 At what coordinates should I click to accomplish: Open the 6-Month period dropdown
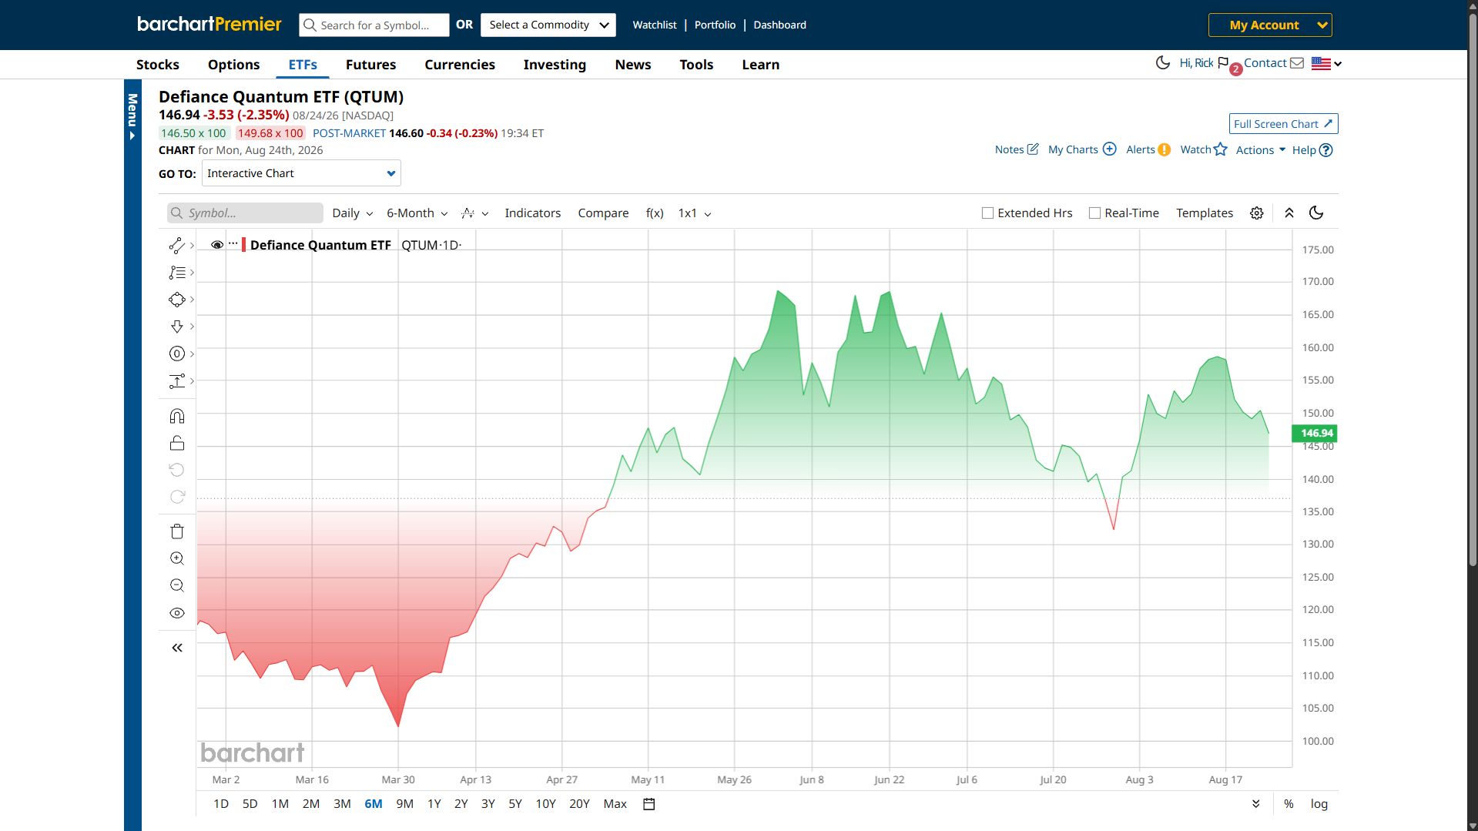pyautogui.click(x=417, y=213)
